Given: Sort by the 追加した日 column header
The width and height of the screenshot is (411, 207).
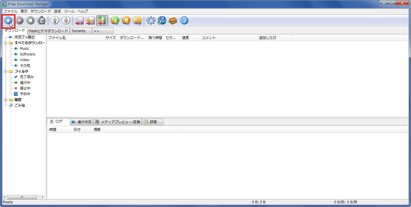Looking at the screenshot, I should coord(274,38).
